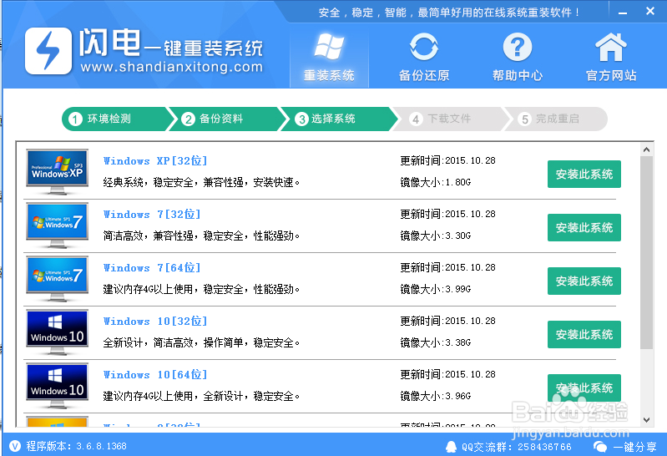Viewport: 667px width, 456px height.
Task: Install the Windows 10 64位 system
Action: click(584, 388)
